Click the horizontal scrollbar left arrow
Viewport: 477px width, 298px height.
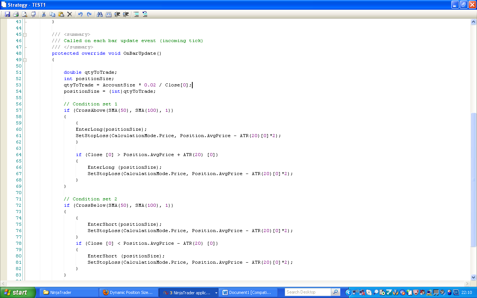pyautogui.click(x=3, y=283)
